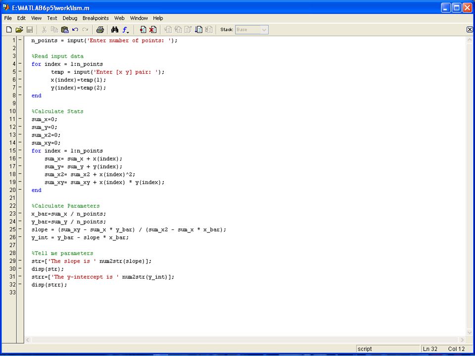The width and height of the screenshot is (475, 356).
Task: Print the script using the printer icon
Action: coord(100,30)
